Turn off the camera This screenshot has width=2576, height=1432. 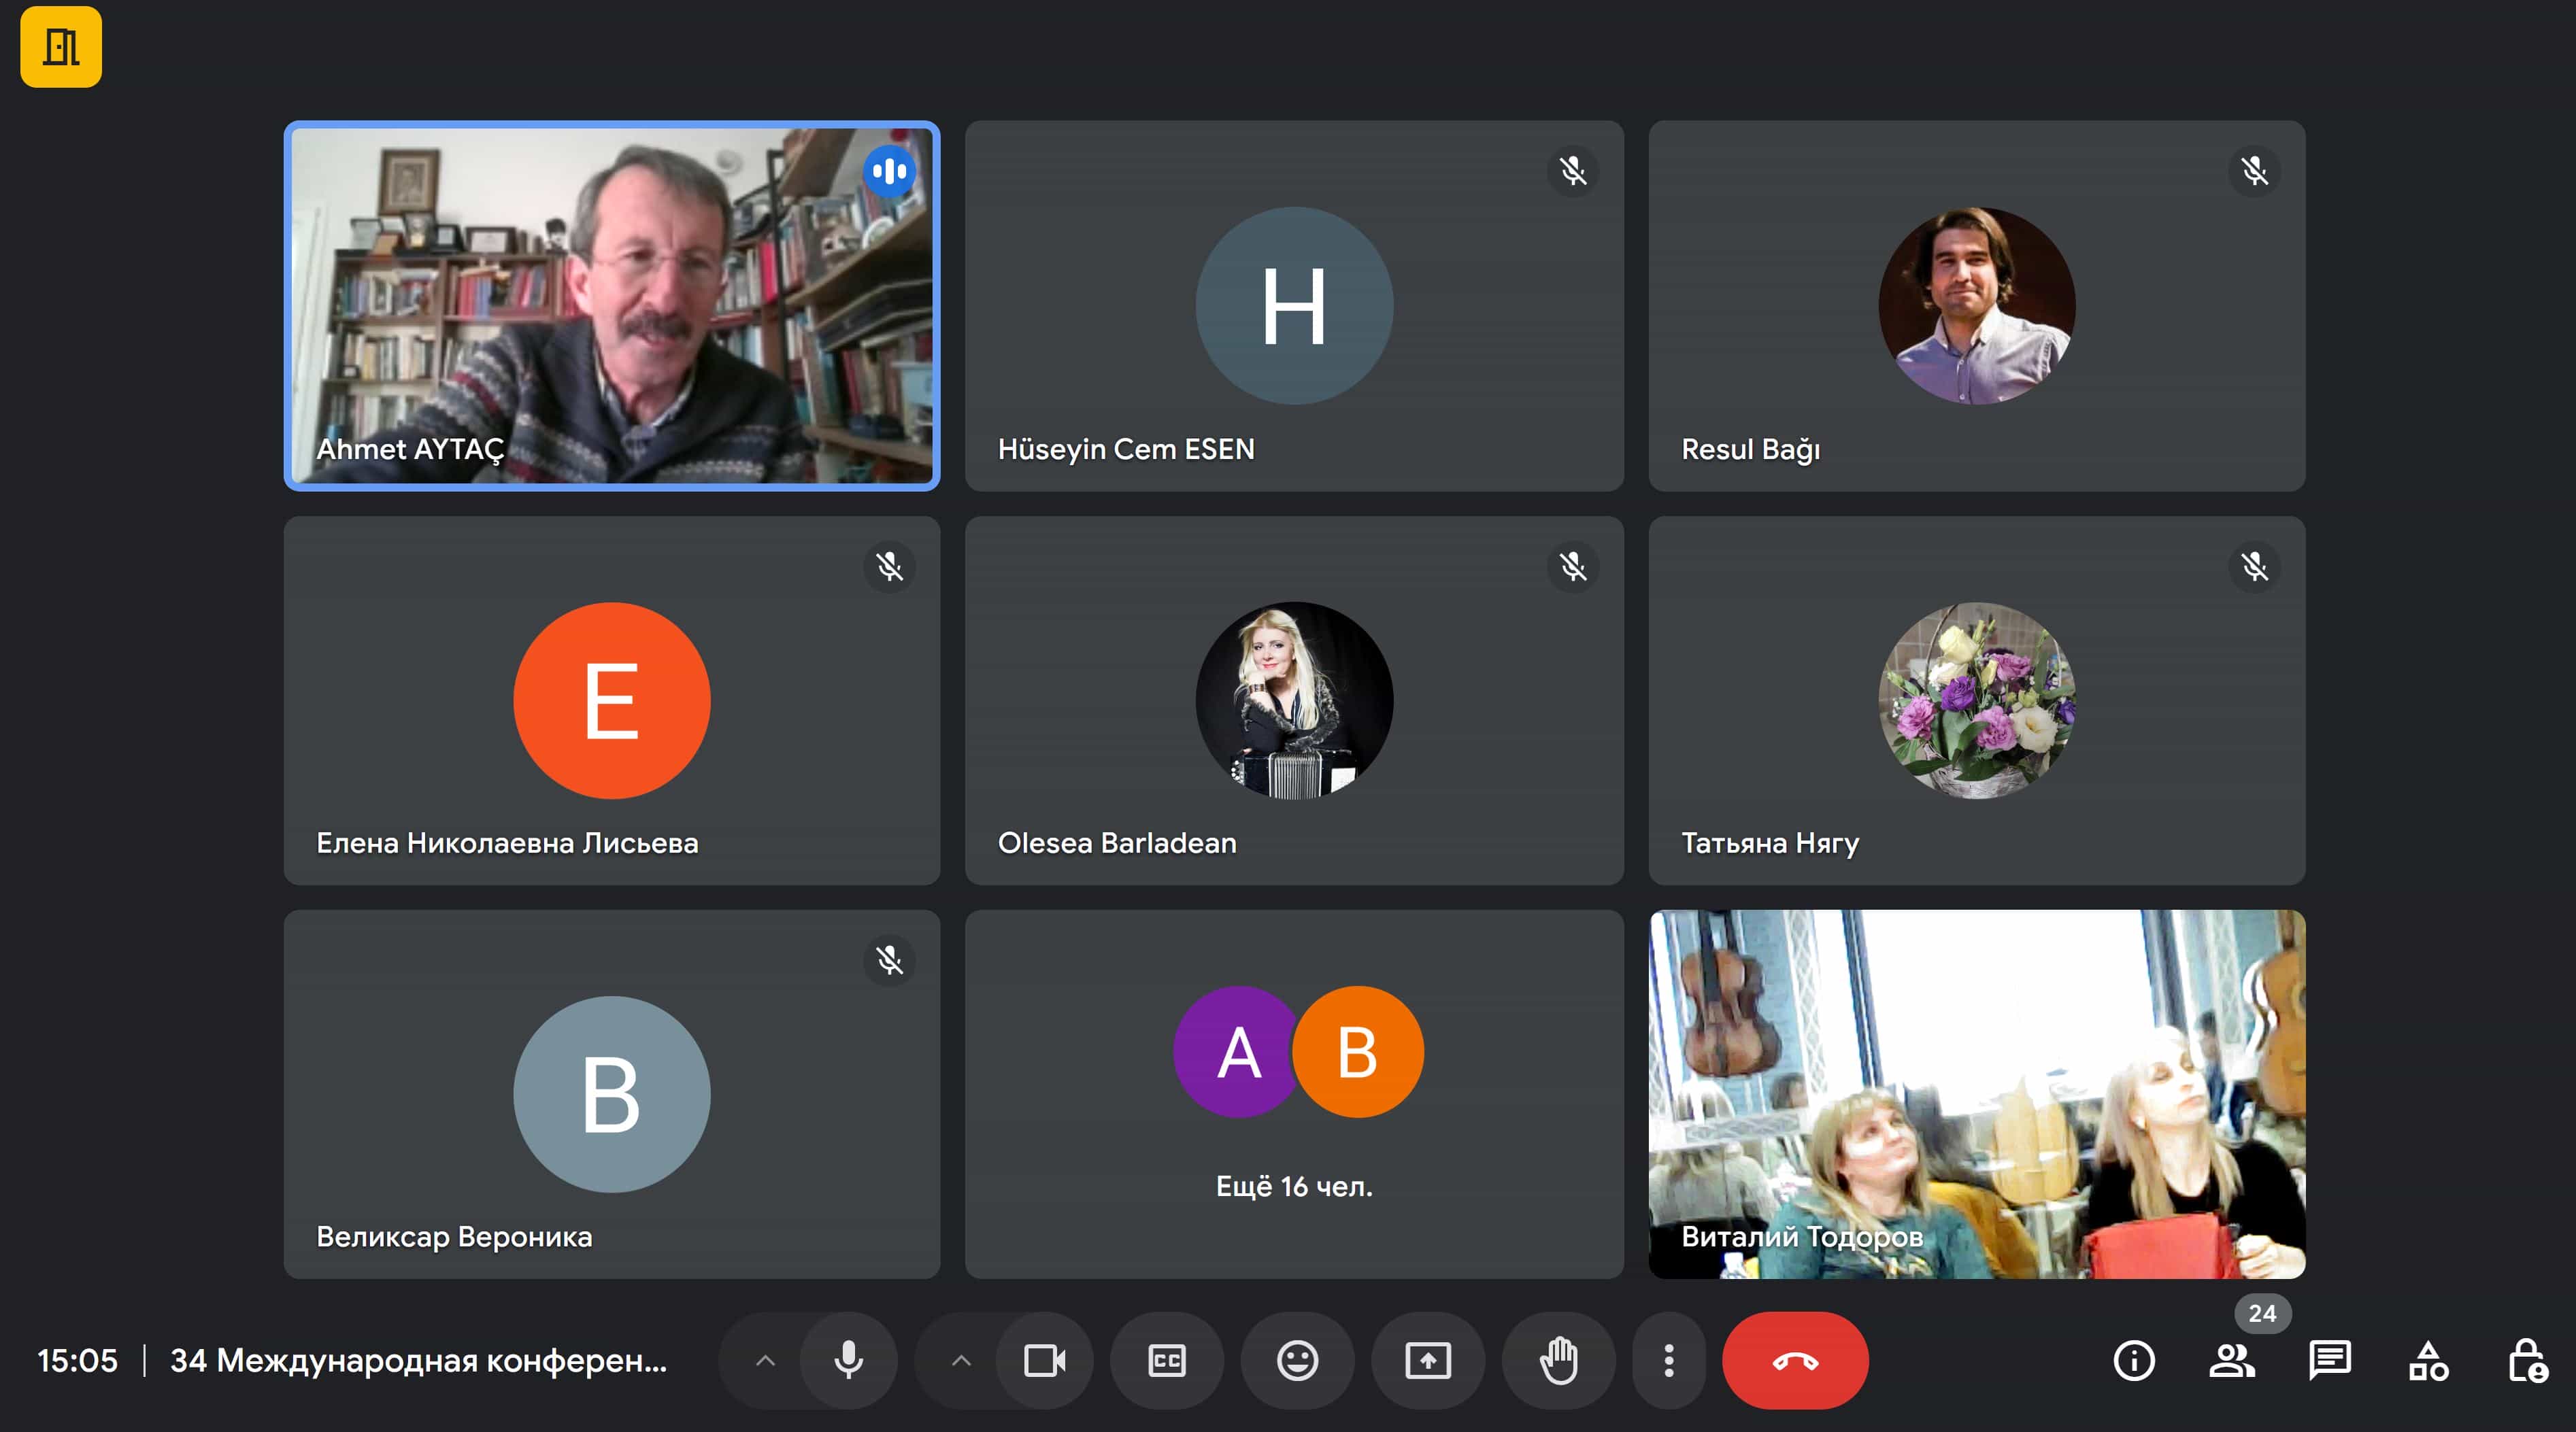click(1044, 1360)
